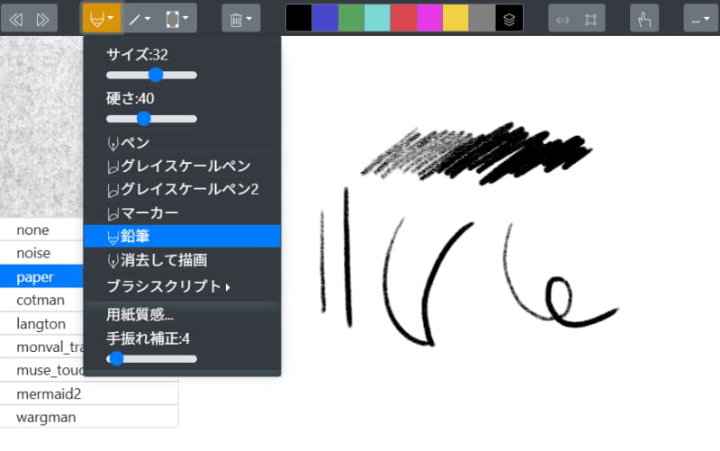The image size is (720, 451).
Task: Click the canvas transform frame icon
Action: (590, 19)
